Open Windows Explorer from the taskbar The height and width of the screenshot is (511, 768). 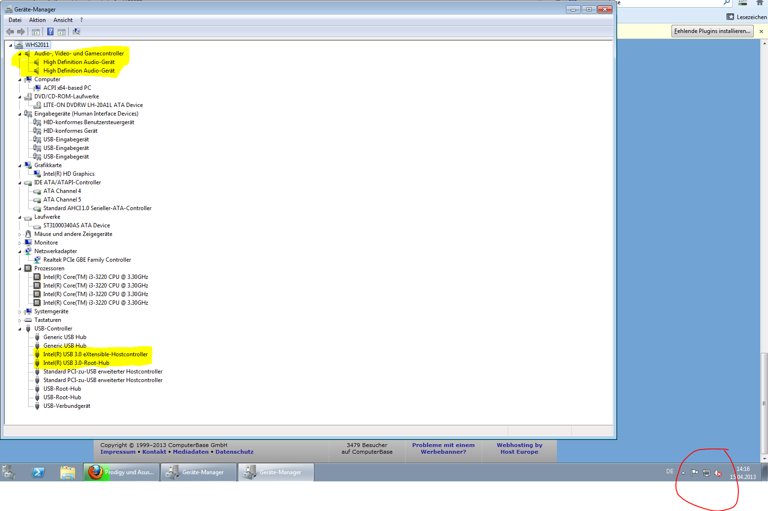(68, 472)
